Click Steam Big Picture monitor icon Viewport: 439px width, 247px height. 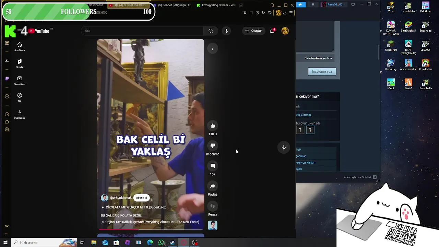coord(353,4)
